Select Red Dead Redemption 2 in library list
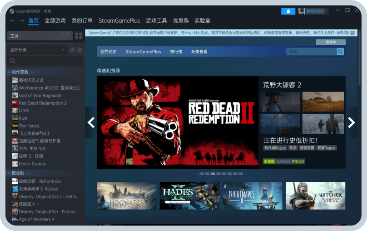This screenshot has height=231, width=367. (42, 103)
